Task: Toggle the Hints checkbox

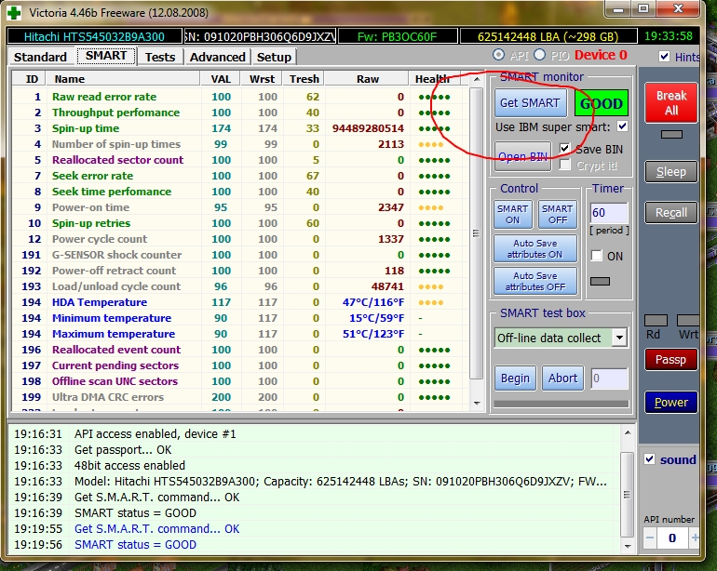Action: click(x=664, y=56)
